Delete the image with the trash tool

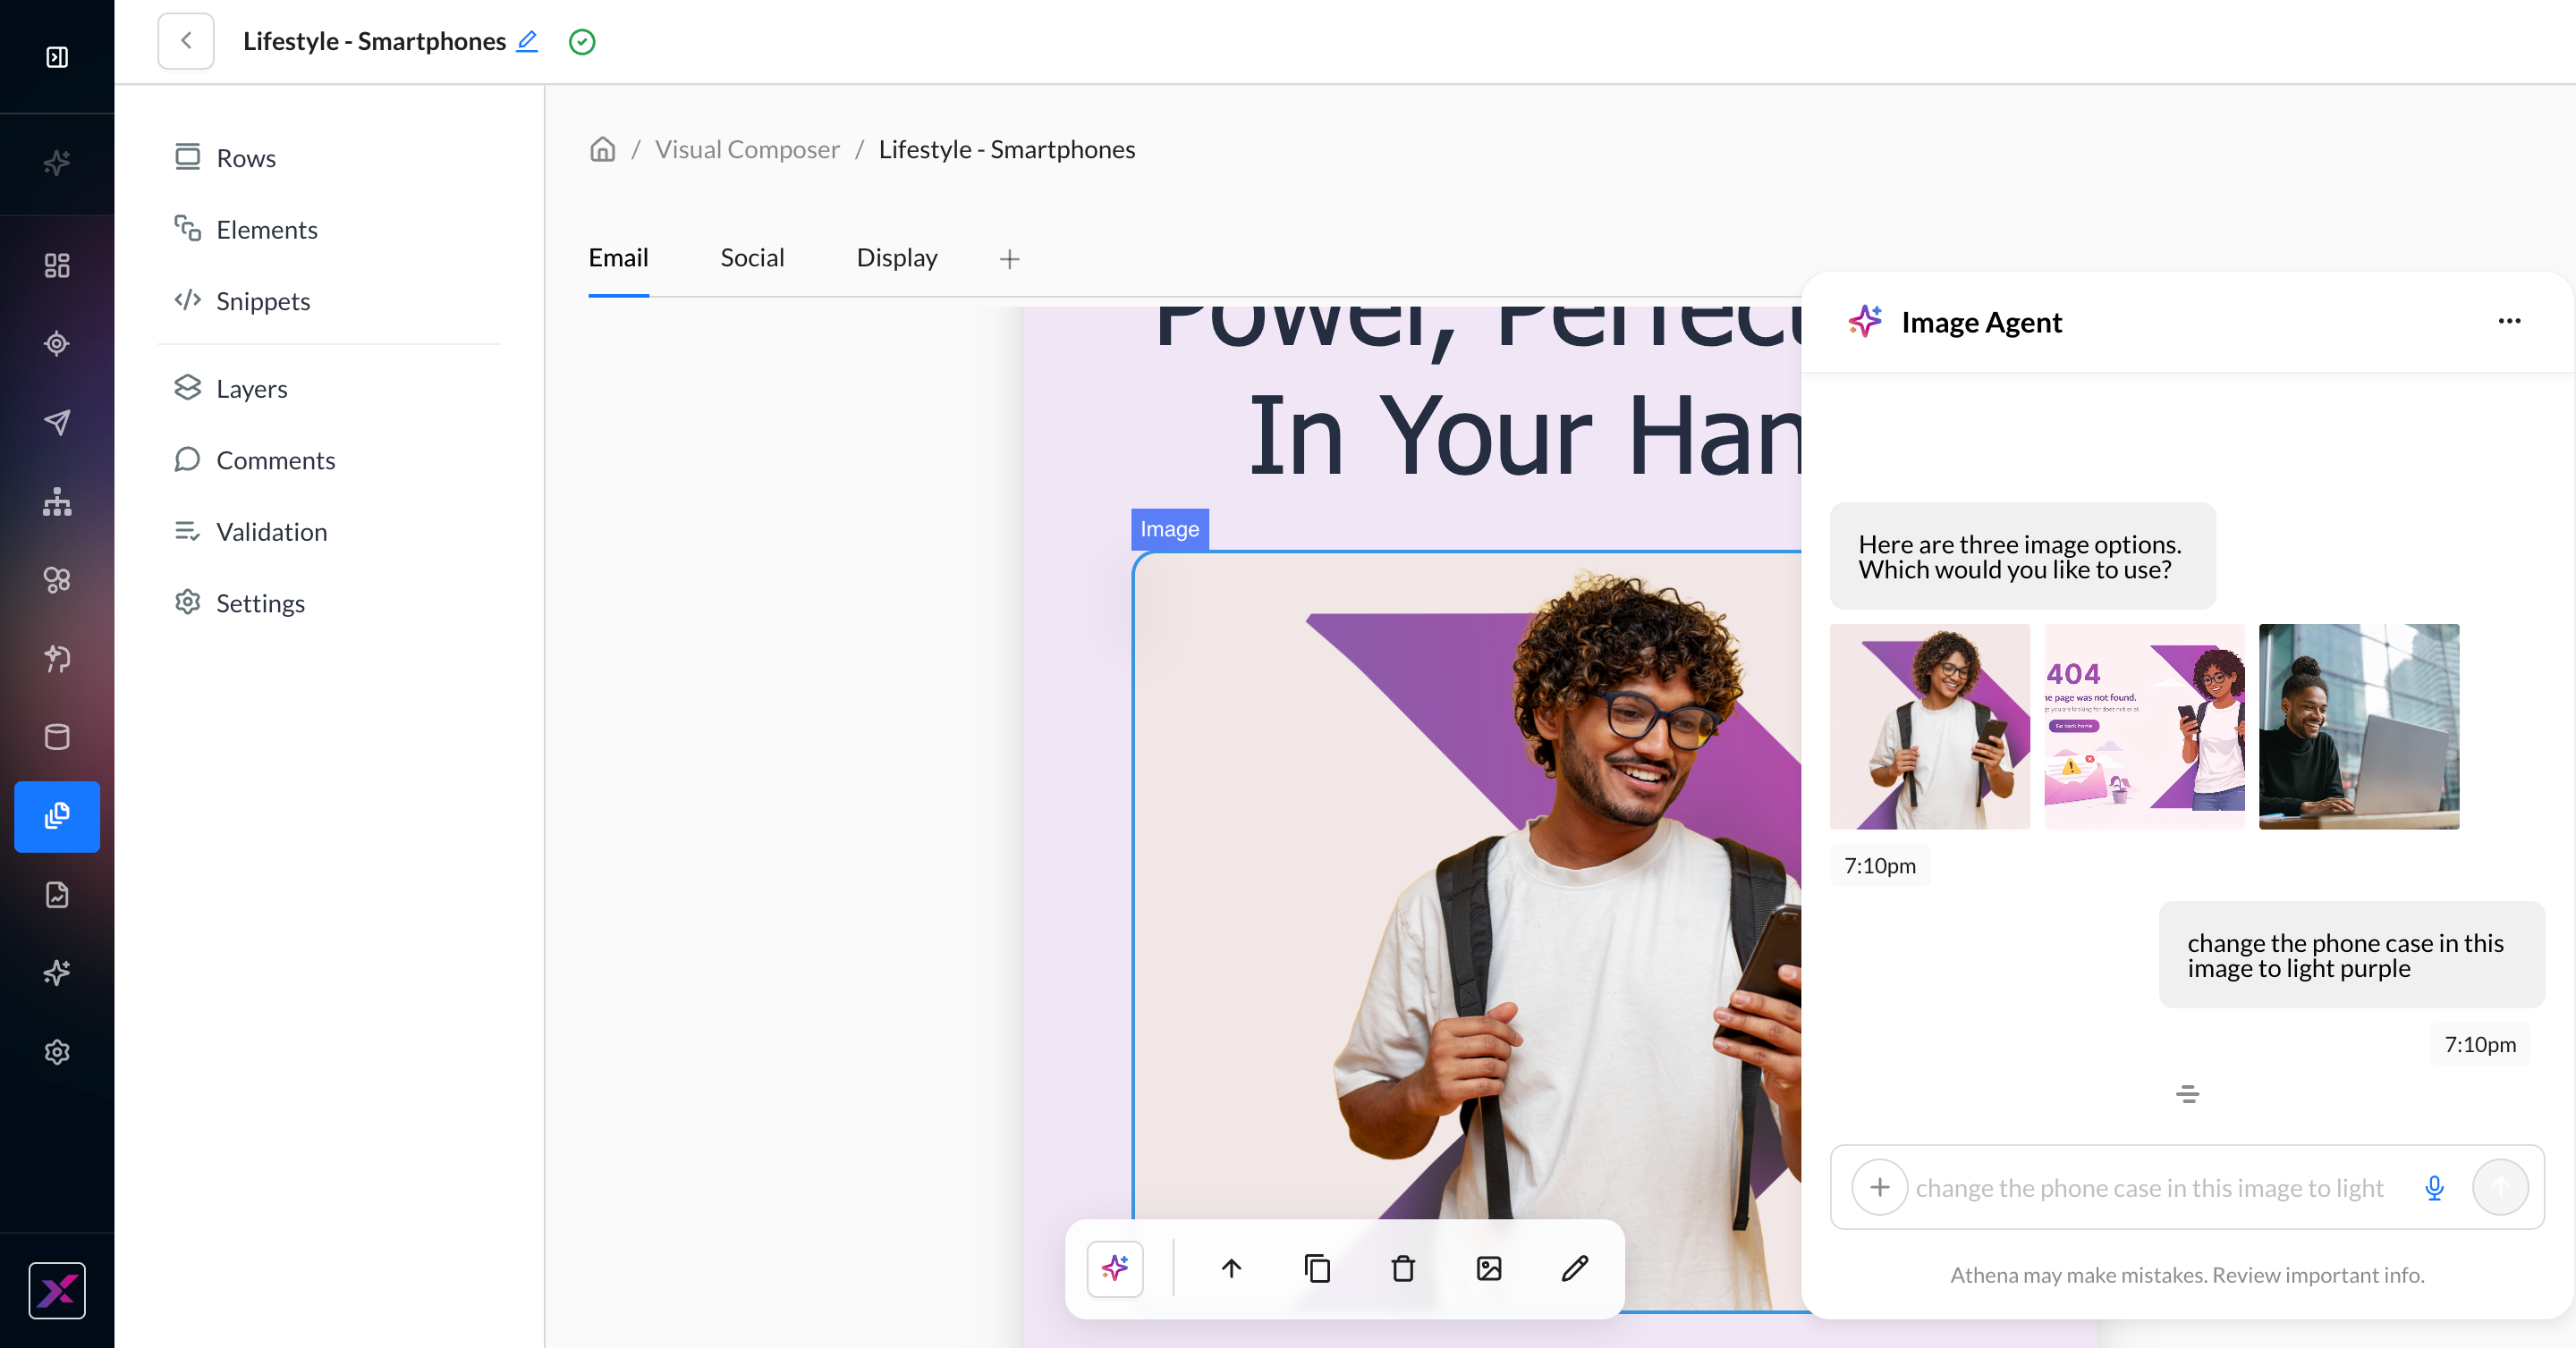(x=1403, y=1269)
